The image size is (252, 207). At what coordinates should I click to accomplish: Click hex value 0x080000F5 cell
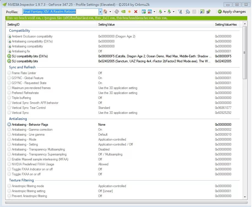223,56
